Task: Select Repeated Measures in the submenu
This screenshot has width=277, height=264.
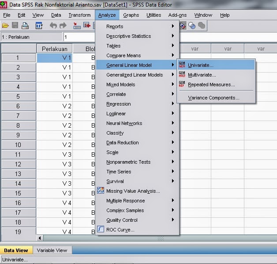Action: [216, 84]
